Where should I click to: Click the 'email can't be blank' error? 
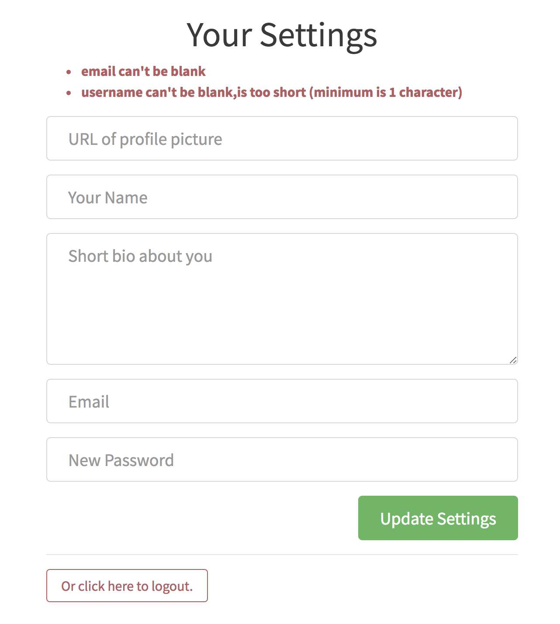pos(143,71)
